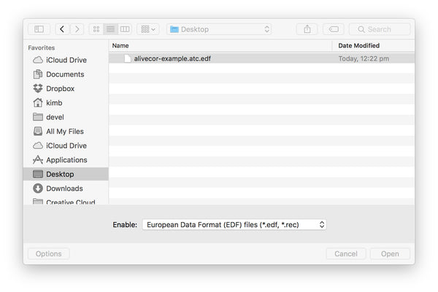
Task: Click the Options button
Action: tap(49, 254)
